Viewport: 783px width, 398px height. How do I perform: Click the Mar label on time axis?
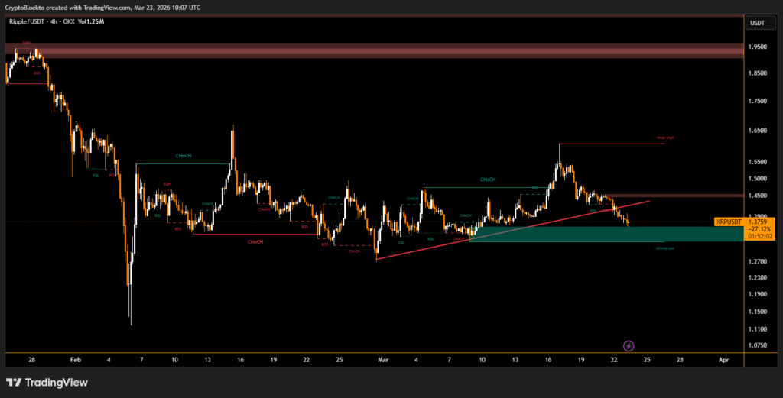point(383,358)
